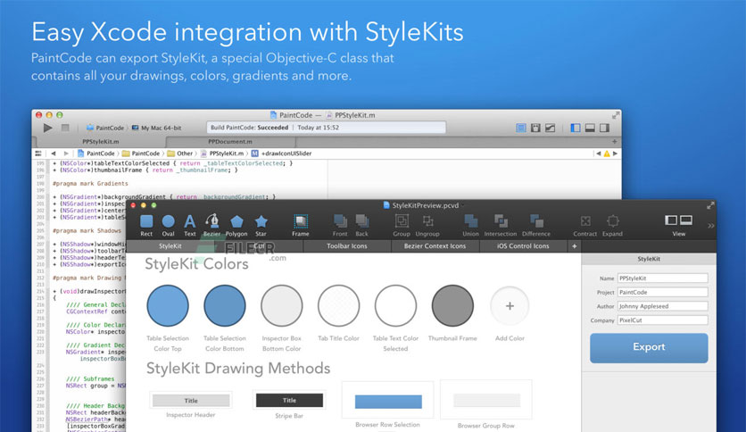Select the Thumbnail Frame color swatch
This screenshot has width=746, height=432.
pos(452,306)
